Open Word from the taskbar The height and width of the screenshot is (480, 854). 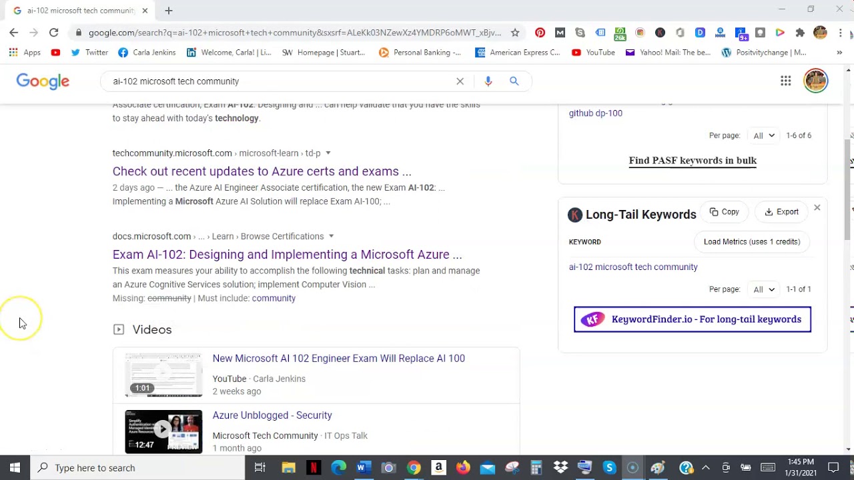[362, 467]
